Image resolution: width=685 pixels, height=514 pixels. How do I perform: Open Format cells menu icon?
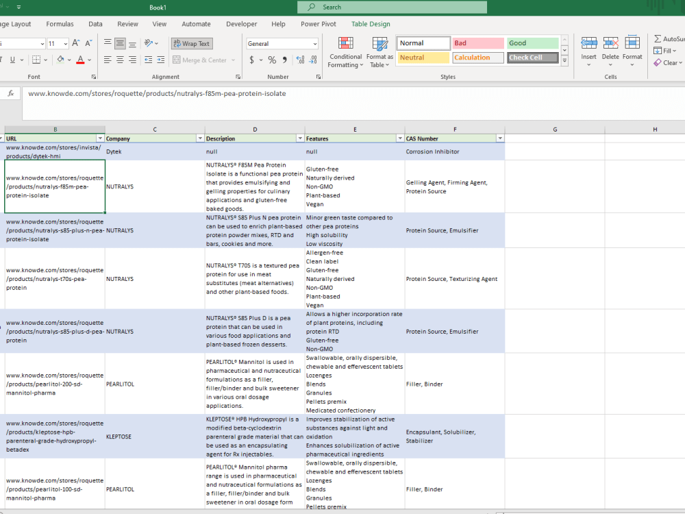click(x=632, y=42)
